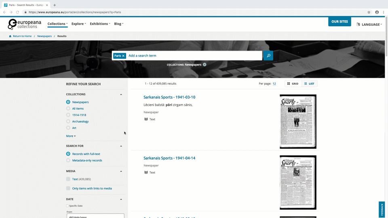Open a new browser tab
This screenshot has height=218, width=388.
(x=55, y=5)
